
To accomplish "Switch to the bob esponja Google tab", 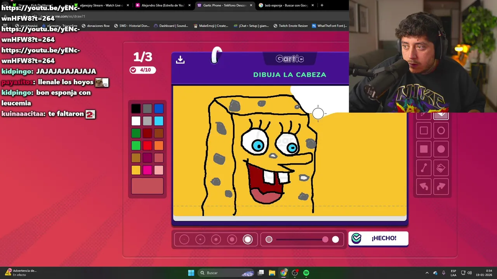I will coord(286,5).
